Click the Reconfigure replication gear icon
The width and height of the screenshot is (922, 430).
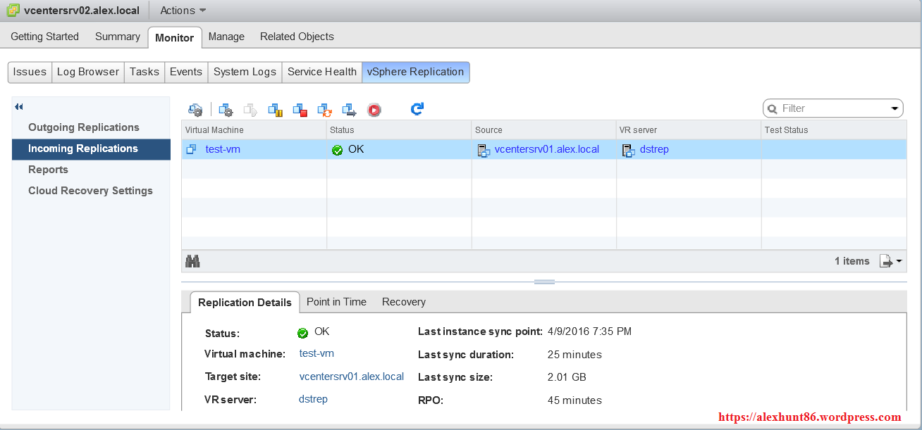point(226,109)
